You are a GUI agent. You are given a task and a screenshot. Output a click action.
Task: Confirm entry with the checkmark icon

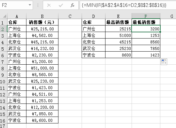pyautogui.click(x=61, y=5)
